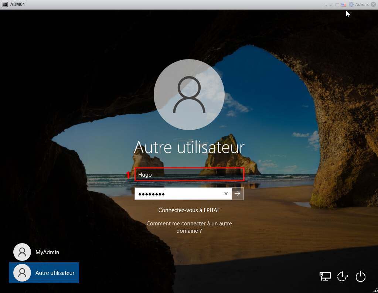Select the full-size console window icon

tap(337, 5)
